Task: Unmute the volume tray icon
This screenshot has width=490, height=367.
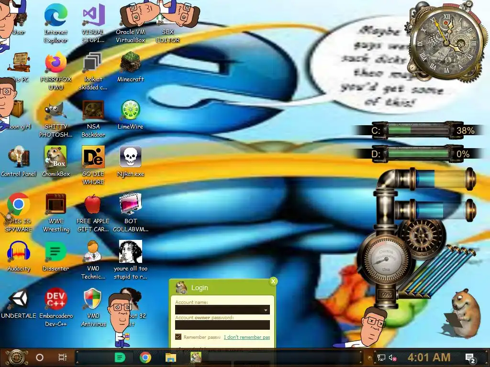Action: coord(392,357)
